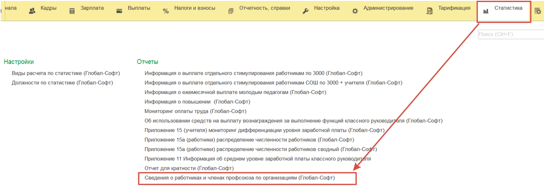Open Приложение 11 report on классного руководителя pay
This screenshot has width=544, height=189.
tap(258, 159)
